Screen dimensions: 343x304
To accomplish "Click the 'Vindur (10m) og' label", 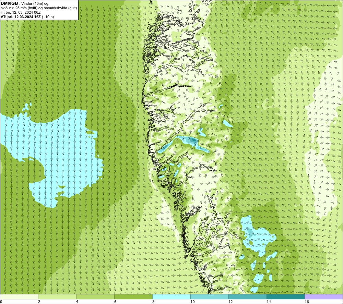I will (35, 4).
